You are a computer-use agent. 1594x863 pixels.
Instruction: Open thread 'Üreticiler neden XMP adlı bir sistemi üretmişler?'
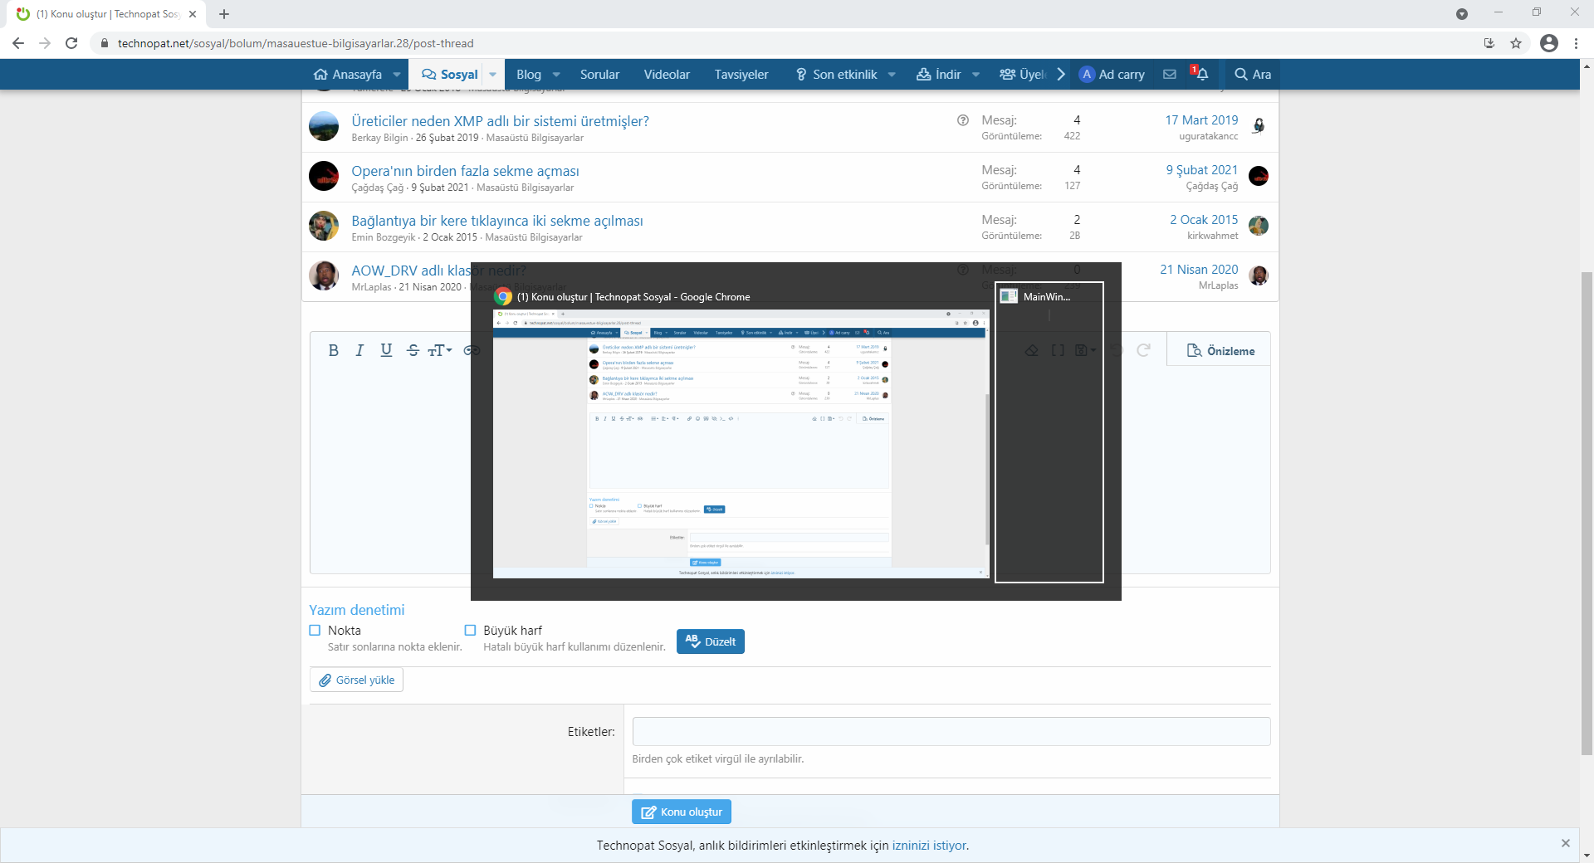click(x=500, y=121)
